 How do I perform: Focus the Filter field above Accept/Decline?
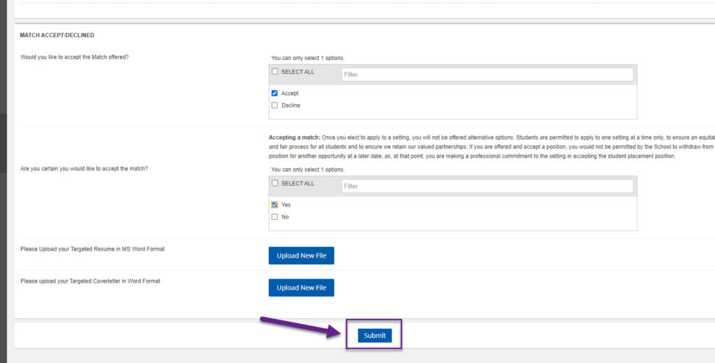487,74
